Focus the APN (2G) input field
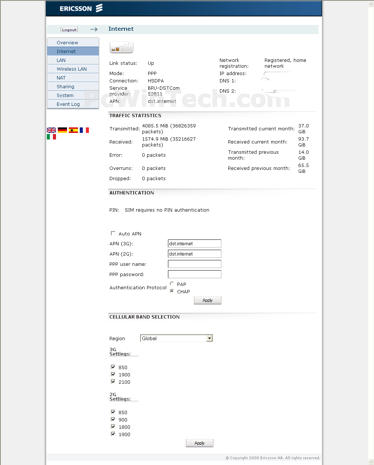This screenshot has width=374, height=465. (195, 254)
